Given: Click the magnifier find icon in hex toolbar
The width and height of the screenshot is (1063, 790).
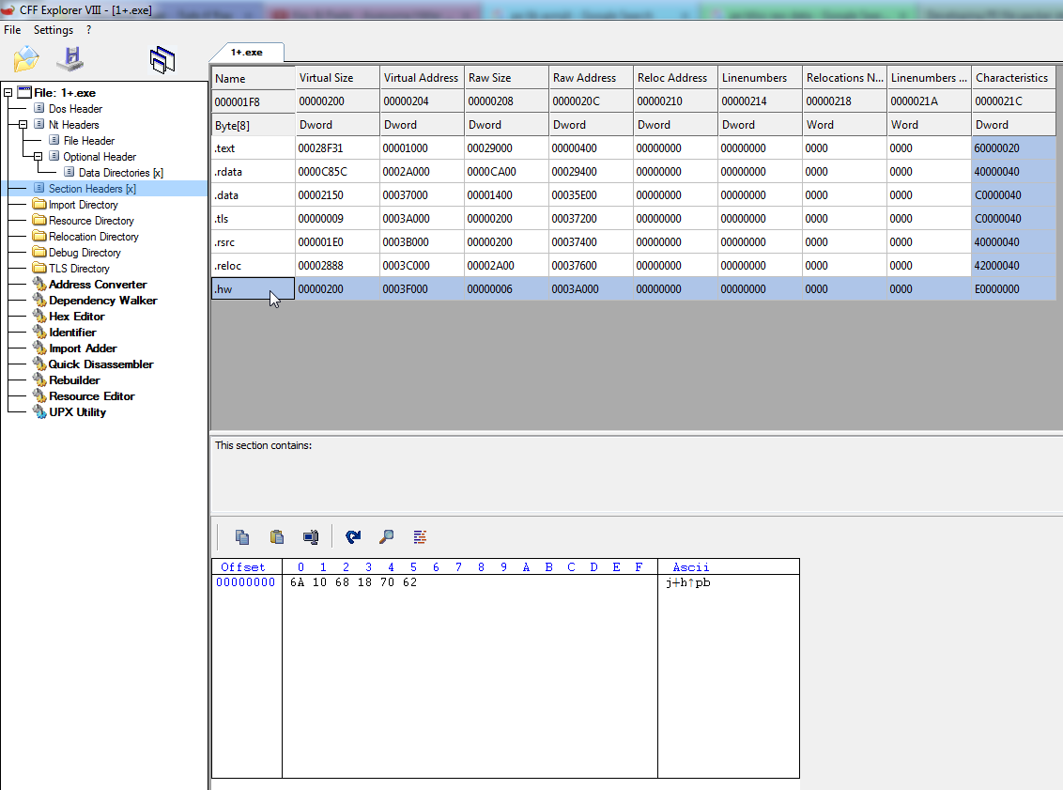Looking at the screenshot, I should tap(386, 537).
